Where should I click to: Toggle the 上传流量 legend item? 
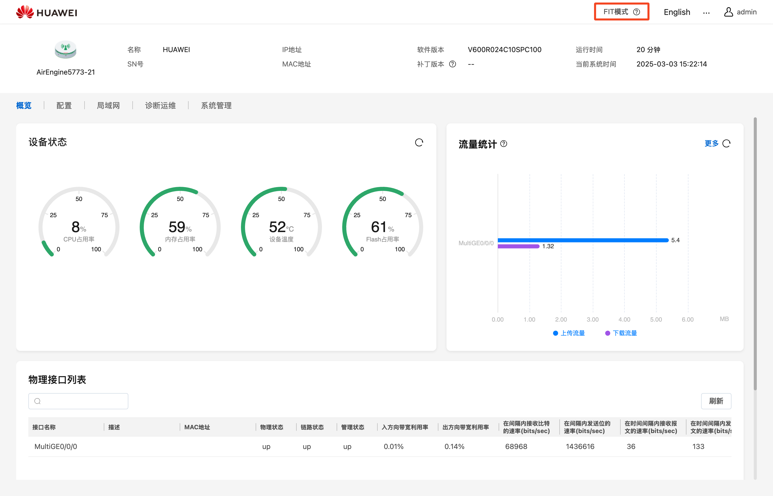(x=569, y=333)
